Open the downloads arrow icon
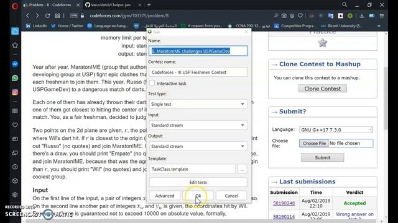398x223 pixels. pyautogui.click(x=362, y=15)
